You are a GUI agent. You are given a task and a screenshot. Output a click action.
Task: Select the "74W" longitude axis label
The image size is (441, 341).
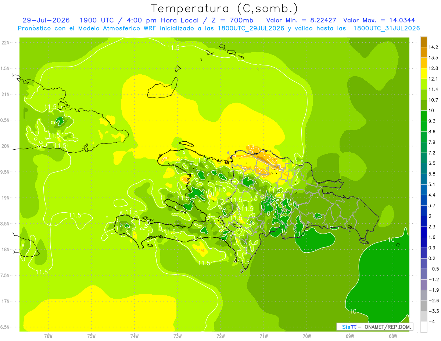pos(134,336)
